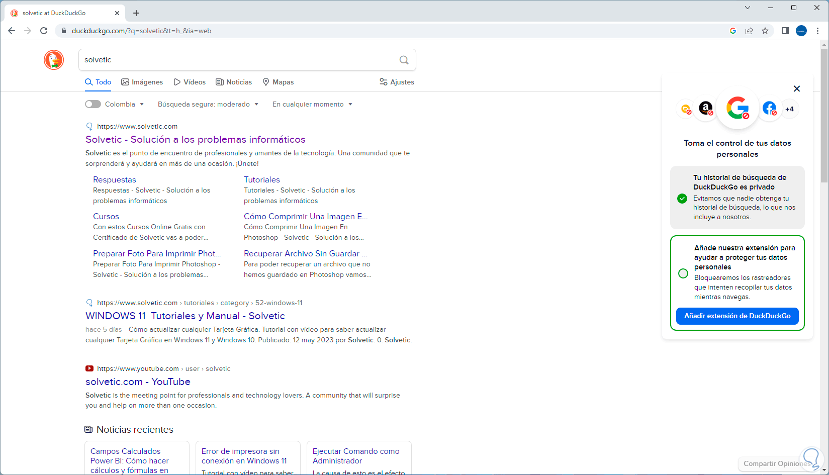Image resolution: width=829 pixels, height=475 pixels.
Task: Click the search magnifier icon in search box
Action: click(404, 60)
